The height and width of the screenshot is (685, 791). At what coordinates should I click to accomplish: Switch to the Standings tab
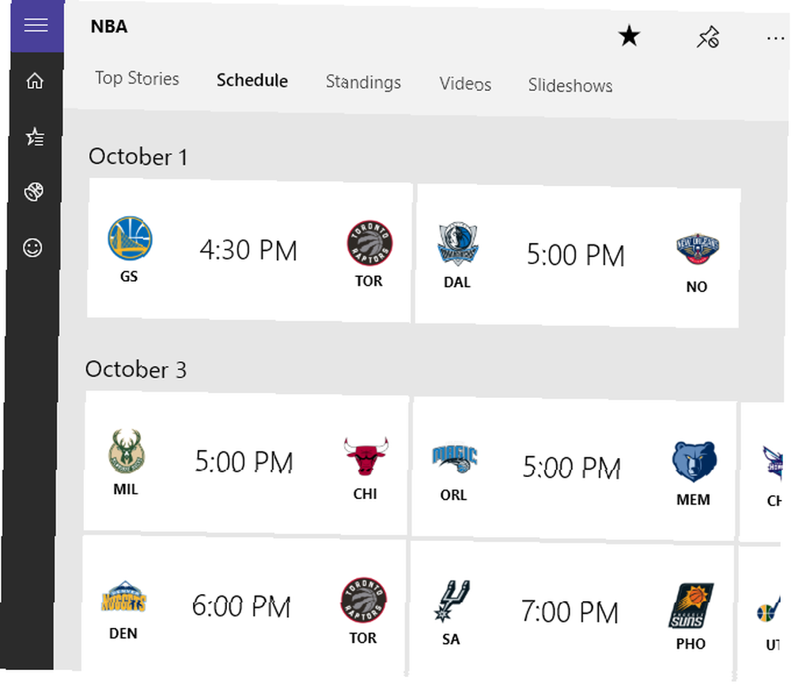pyautogui.click(x=363, y=81)
